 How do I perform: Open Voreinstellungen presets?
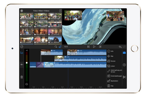pyautogui.click(x=115, y=76)
